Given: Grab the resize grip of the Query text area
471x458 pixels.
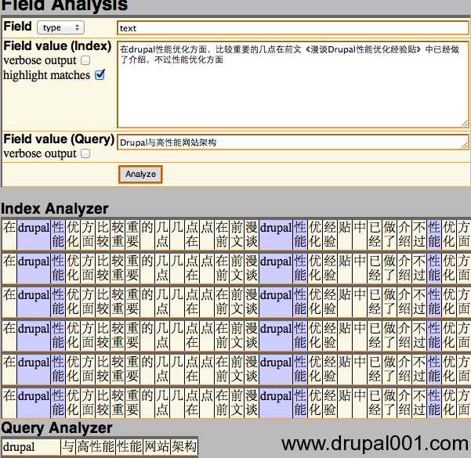Looking at the screenshot, I should click(x=465, y=146).
